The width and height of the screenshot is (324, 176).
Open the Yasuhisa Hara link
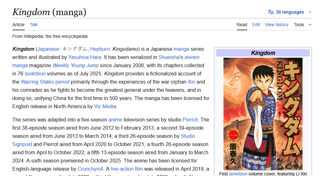pos(84,57)
